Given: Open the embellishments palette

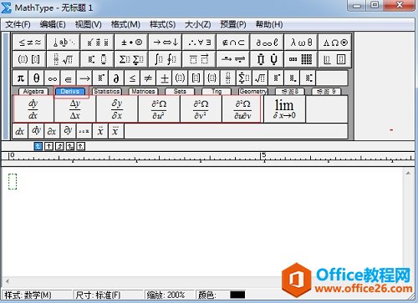Looking at the screenshot, I should [x=98, y=43].
